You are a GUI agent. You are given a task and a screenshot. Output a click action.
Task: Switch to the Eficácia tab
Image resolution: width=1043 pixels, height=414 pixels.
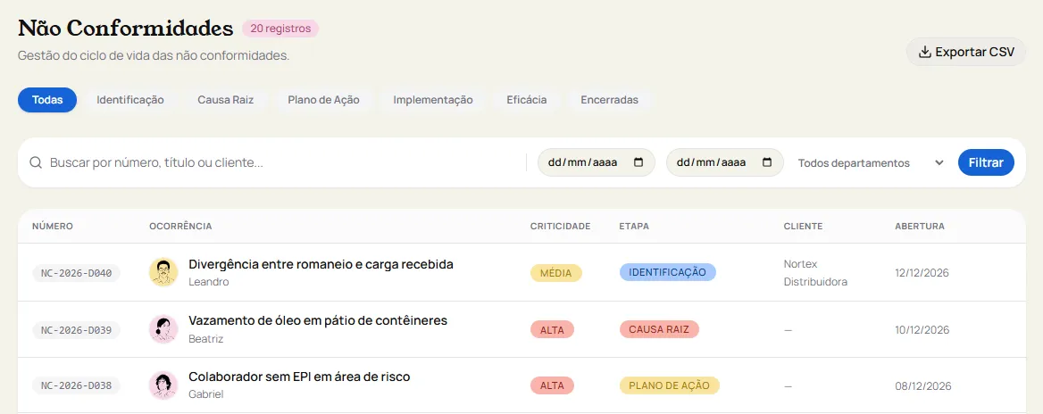point(527,100)
